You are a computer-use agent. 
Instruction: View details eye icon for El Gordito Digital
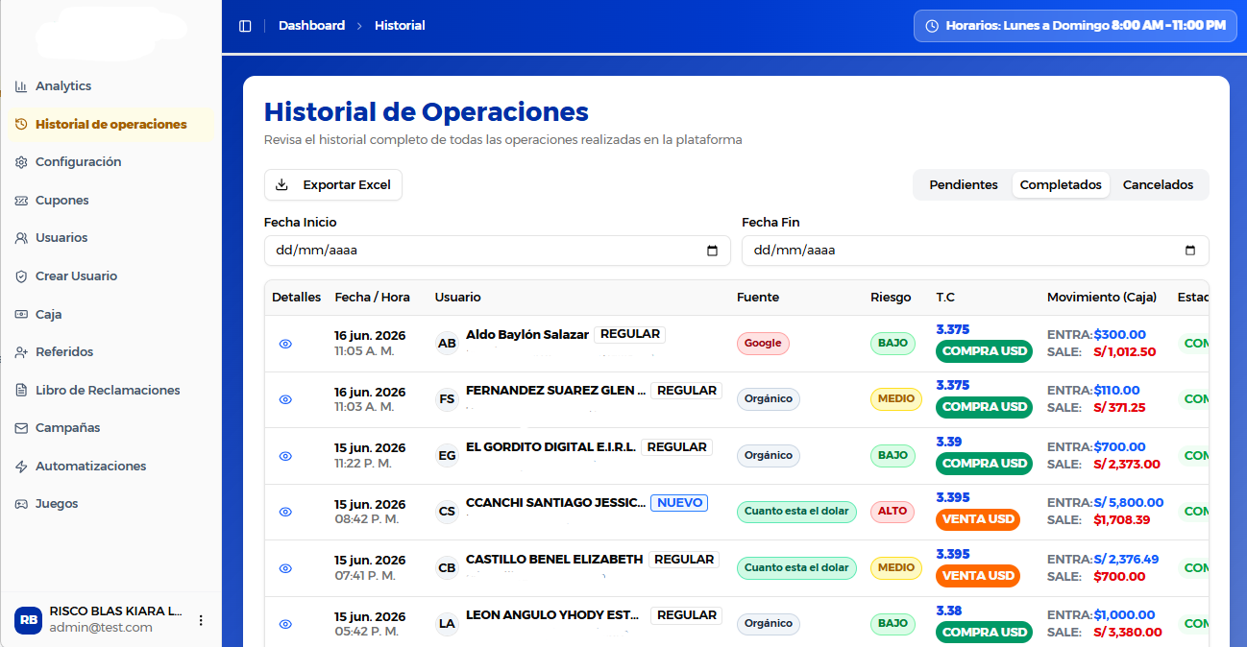(285, 456)
